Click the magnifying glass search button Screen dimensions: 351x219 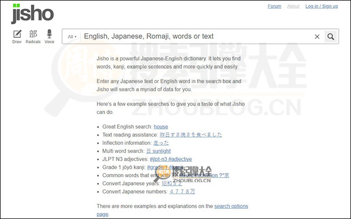tap(331, 37)
